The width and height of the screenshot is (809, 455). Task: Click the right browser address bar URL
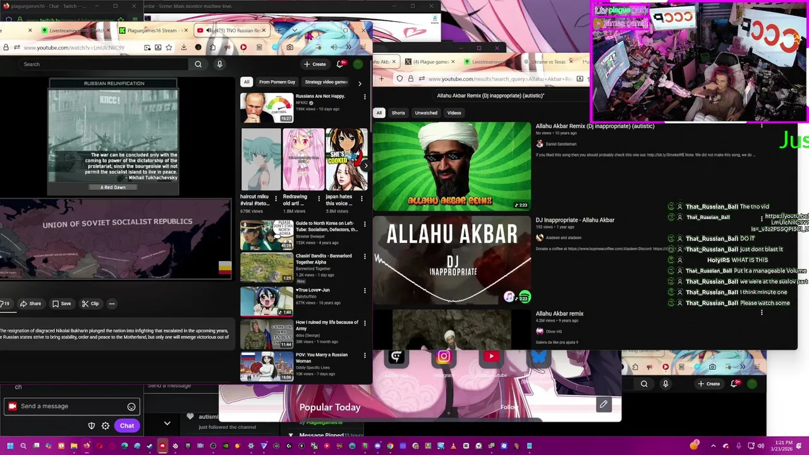(499, 79)
